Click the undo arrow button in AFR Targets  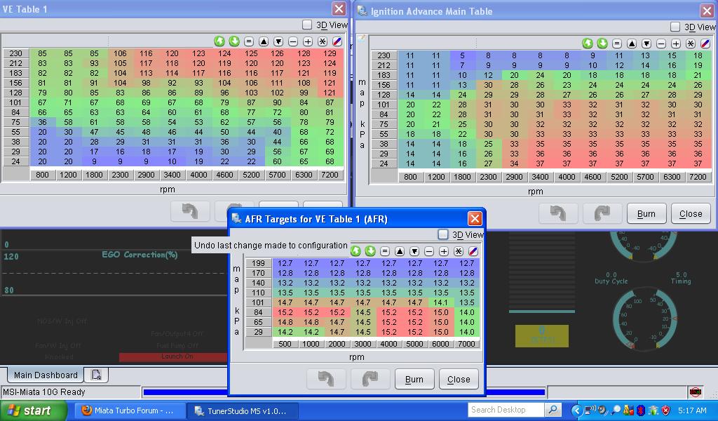point(326,379)
